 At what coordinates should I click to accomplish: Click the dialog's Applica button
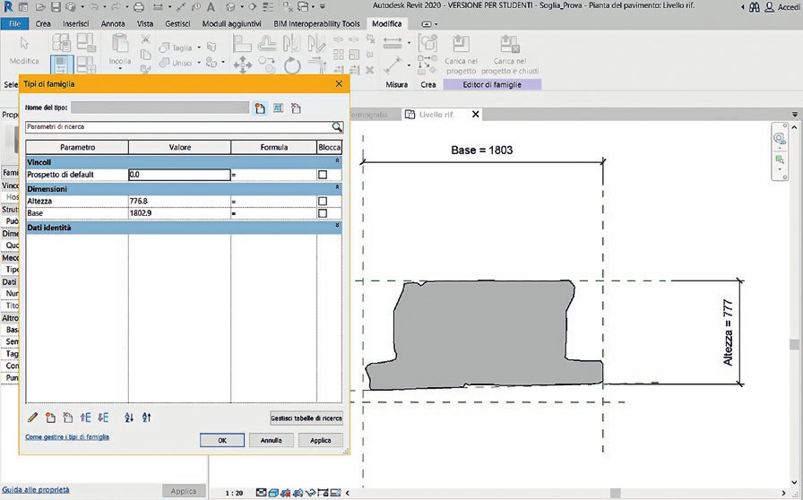point(320,440)
